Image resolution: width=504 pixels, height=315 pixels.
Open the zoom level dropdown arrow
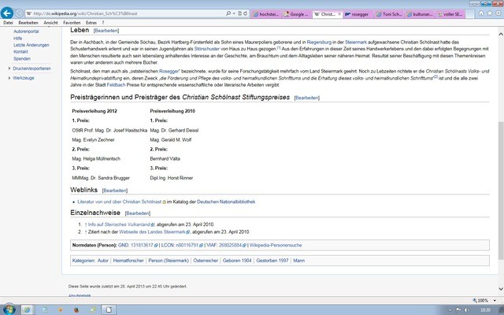(495, 301)
